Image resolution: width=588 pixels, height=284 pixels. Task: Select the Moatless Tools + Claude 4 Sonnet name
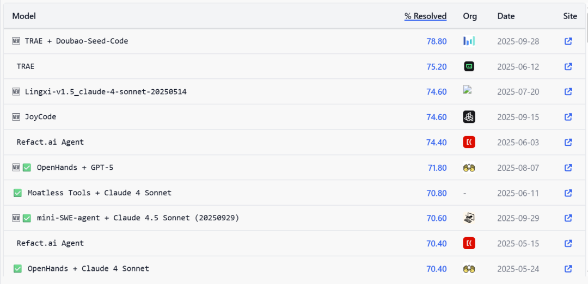pos(100,193)
